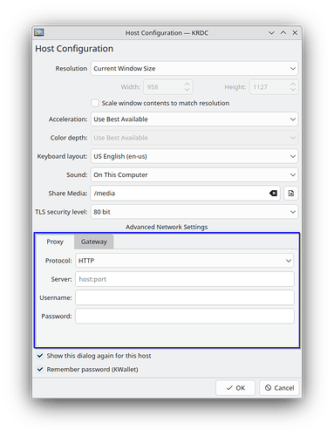Open file browser for Share Media

click(x=290, y=194)
